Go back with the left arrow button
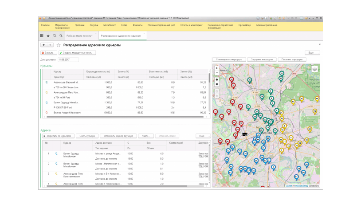The image size is (361, 220). [x=44, y=45]
